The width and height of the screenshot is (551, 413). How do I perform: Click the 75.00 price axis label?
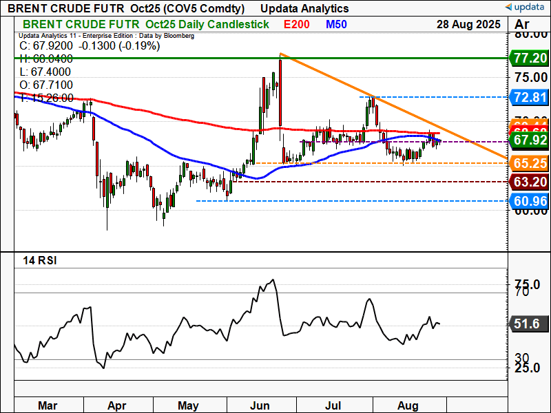click(530, 77)
